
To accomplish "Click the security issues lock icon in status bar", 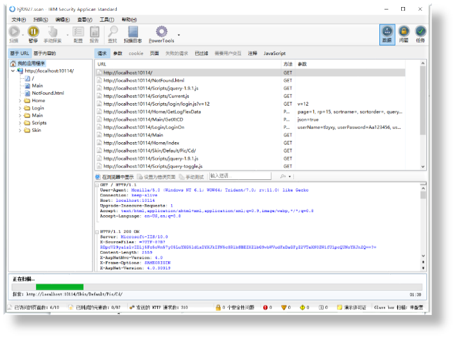I will pyautogui.click(x=218, y=307).
